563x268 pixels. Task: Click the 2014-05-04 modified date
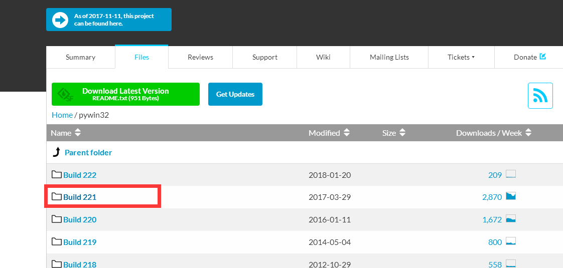tap(330, 242)
